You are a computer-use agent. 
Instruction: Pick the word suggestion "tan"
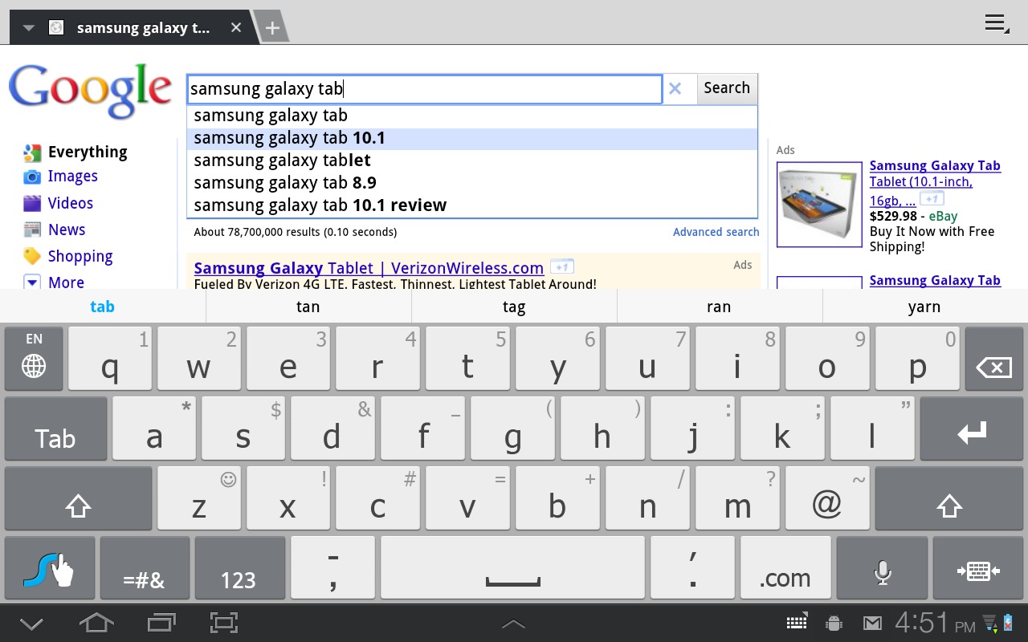coord(308,307)
